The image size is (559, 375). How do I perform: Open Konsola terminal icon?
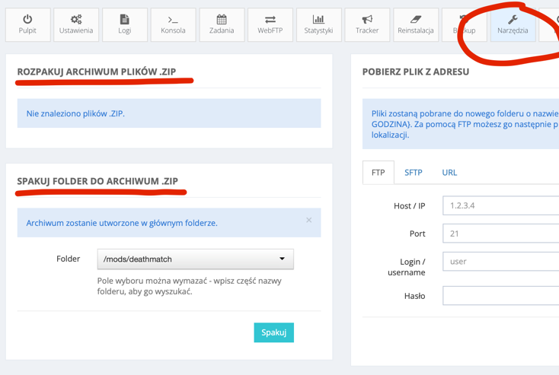point(173,20)
